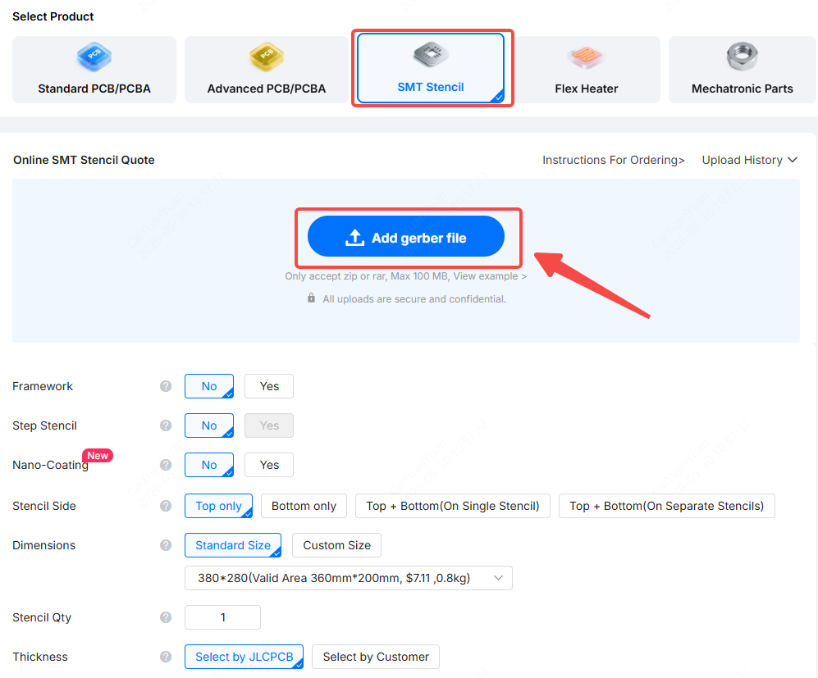Open the Stencil Side help question mark
The image size is (818, 678).
click(x=166, y=506)
